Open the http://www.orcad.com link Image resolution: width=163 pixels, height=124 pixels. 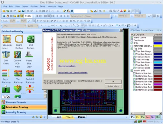click(67, 66)
